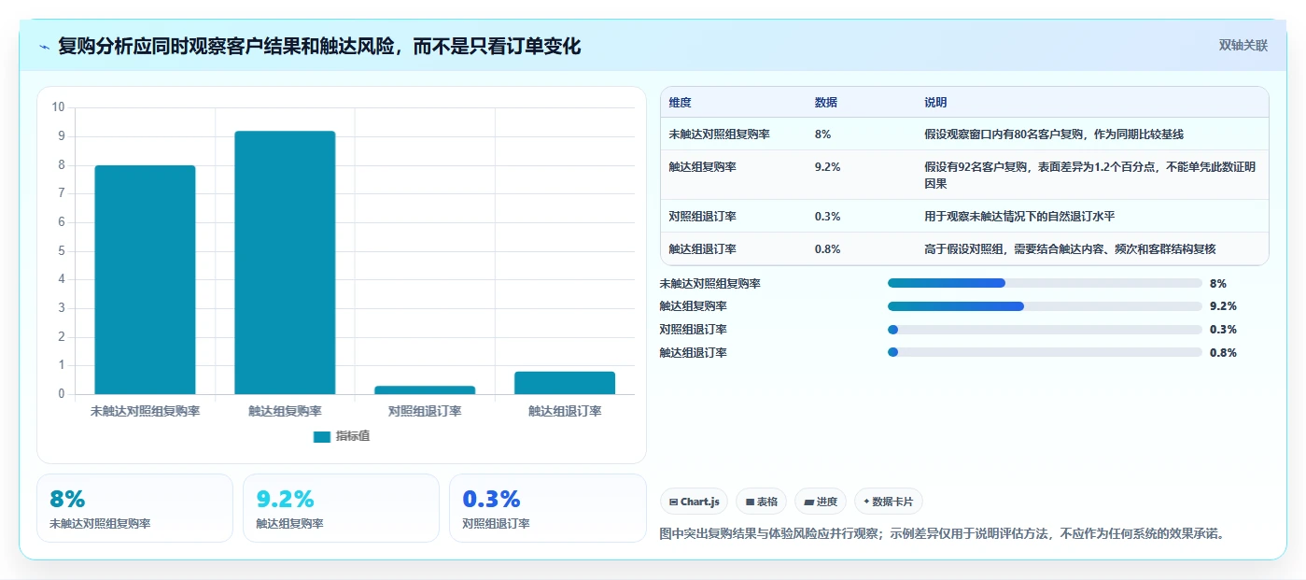The height and width of the screenshot is (580, 1306).
Task: Click the 9.2% cell in the table
Action: click(x=828, y=167)
